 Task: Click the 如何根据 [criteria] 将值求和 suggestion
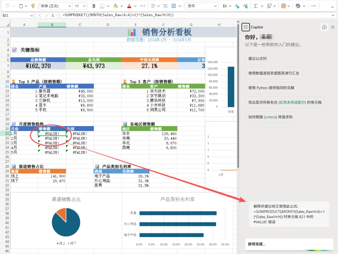pos(270,117)
